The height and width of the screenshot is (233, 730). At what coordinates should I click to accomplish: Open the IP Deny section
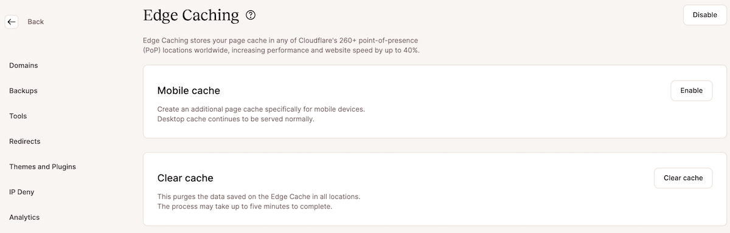coord(22,192)
